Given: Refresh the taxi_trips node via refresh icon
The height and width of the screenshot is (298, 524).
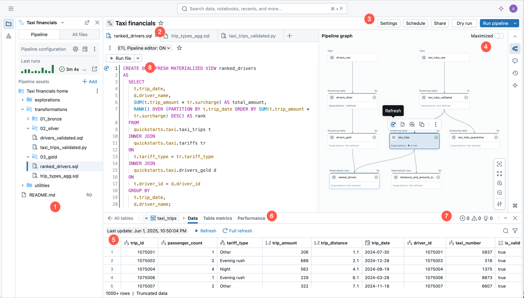Looking at the screenshot, I should coord(393,124).
